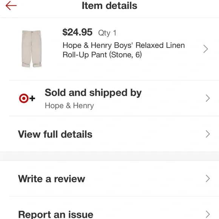Open the linen pants product thumbnail
This screenshot has width=219, height=219.
[x=32, y=49]
